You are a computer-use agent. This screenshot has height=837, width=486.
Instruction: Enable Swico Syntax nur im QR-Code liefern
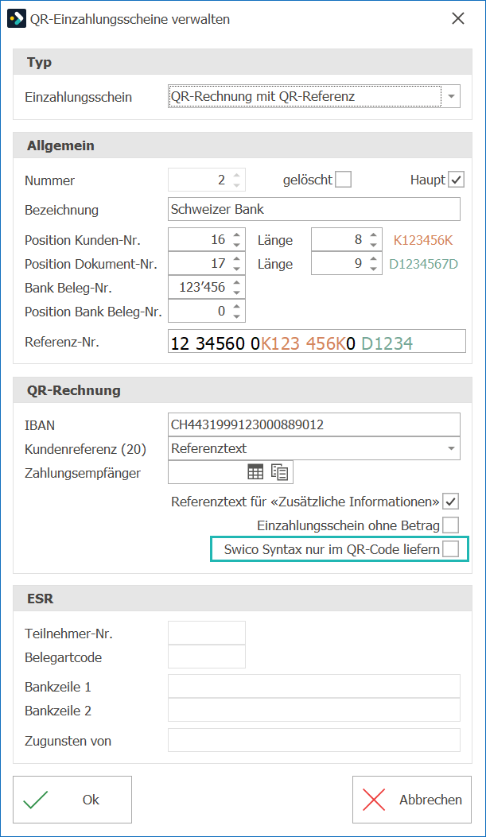point(451,548)
